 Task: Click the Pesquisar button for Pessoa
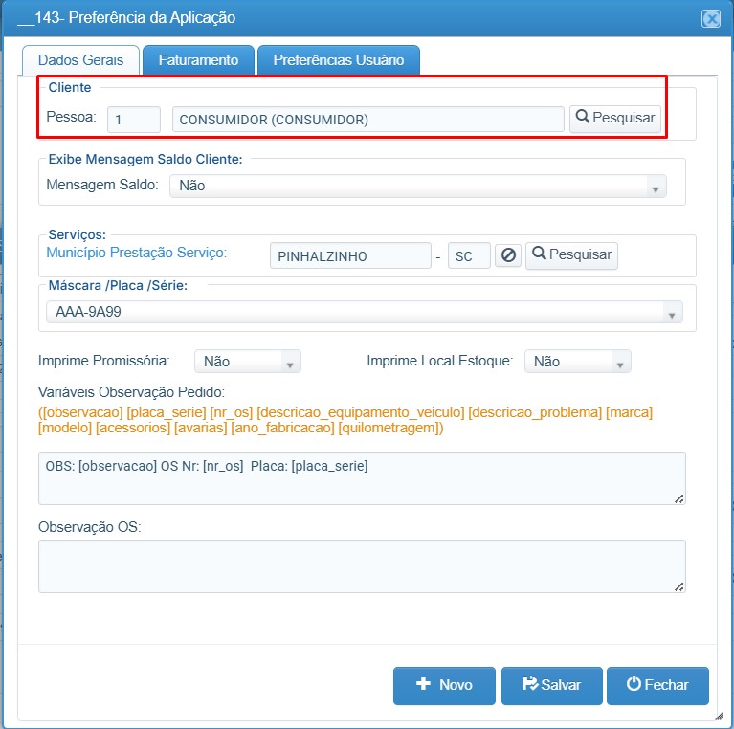[x=615, y=119]
